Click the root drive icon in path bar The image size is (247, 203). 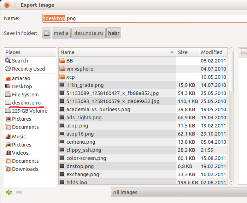[x=47, y=33]
